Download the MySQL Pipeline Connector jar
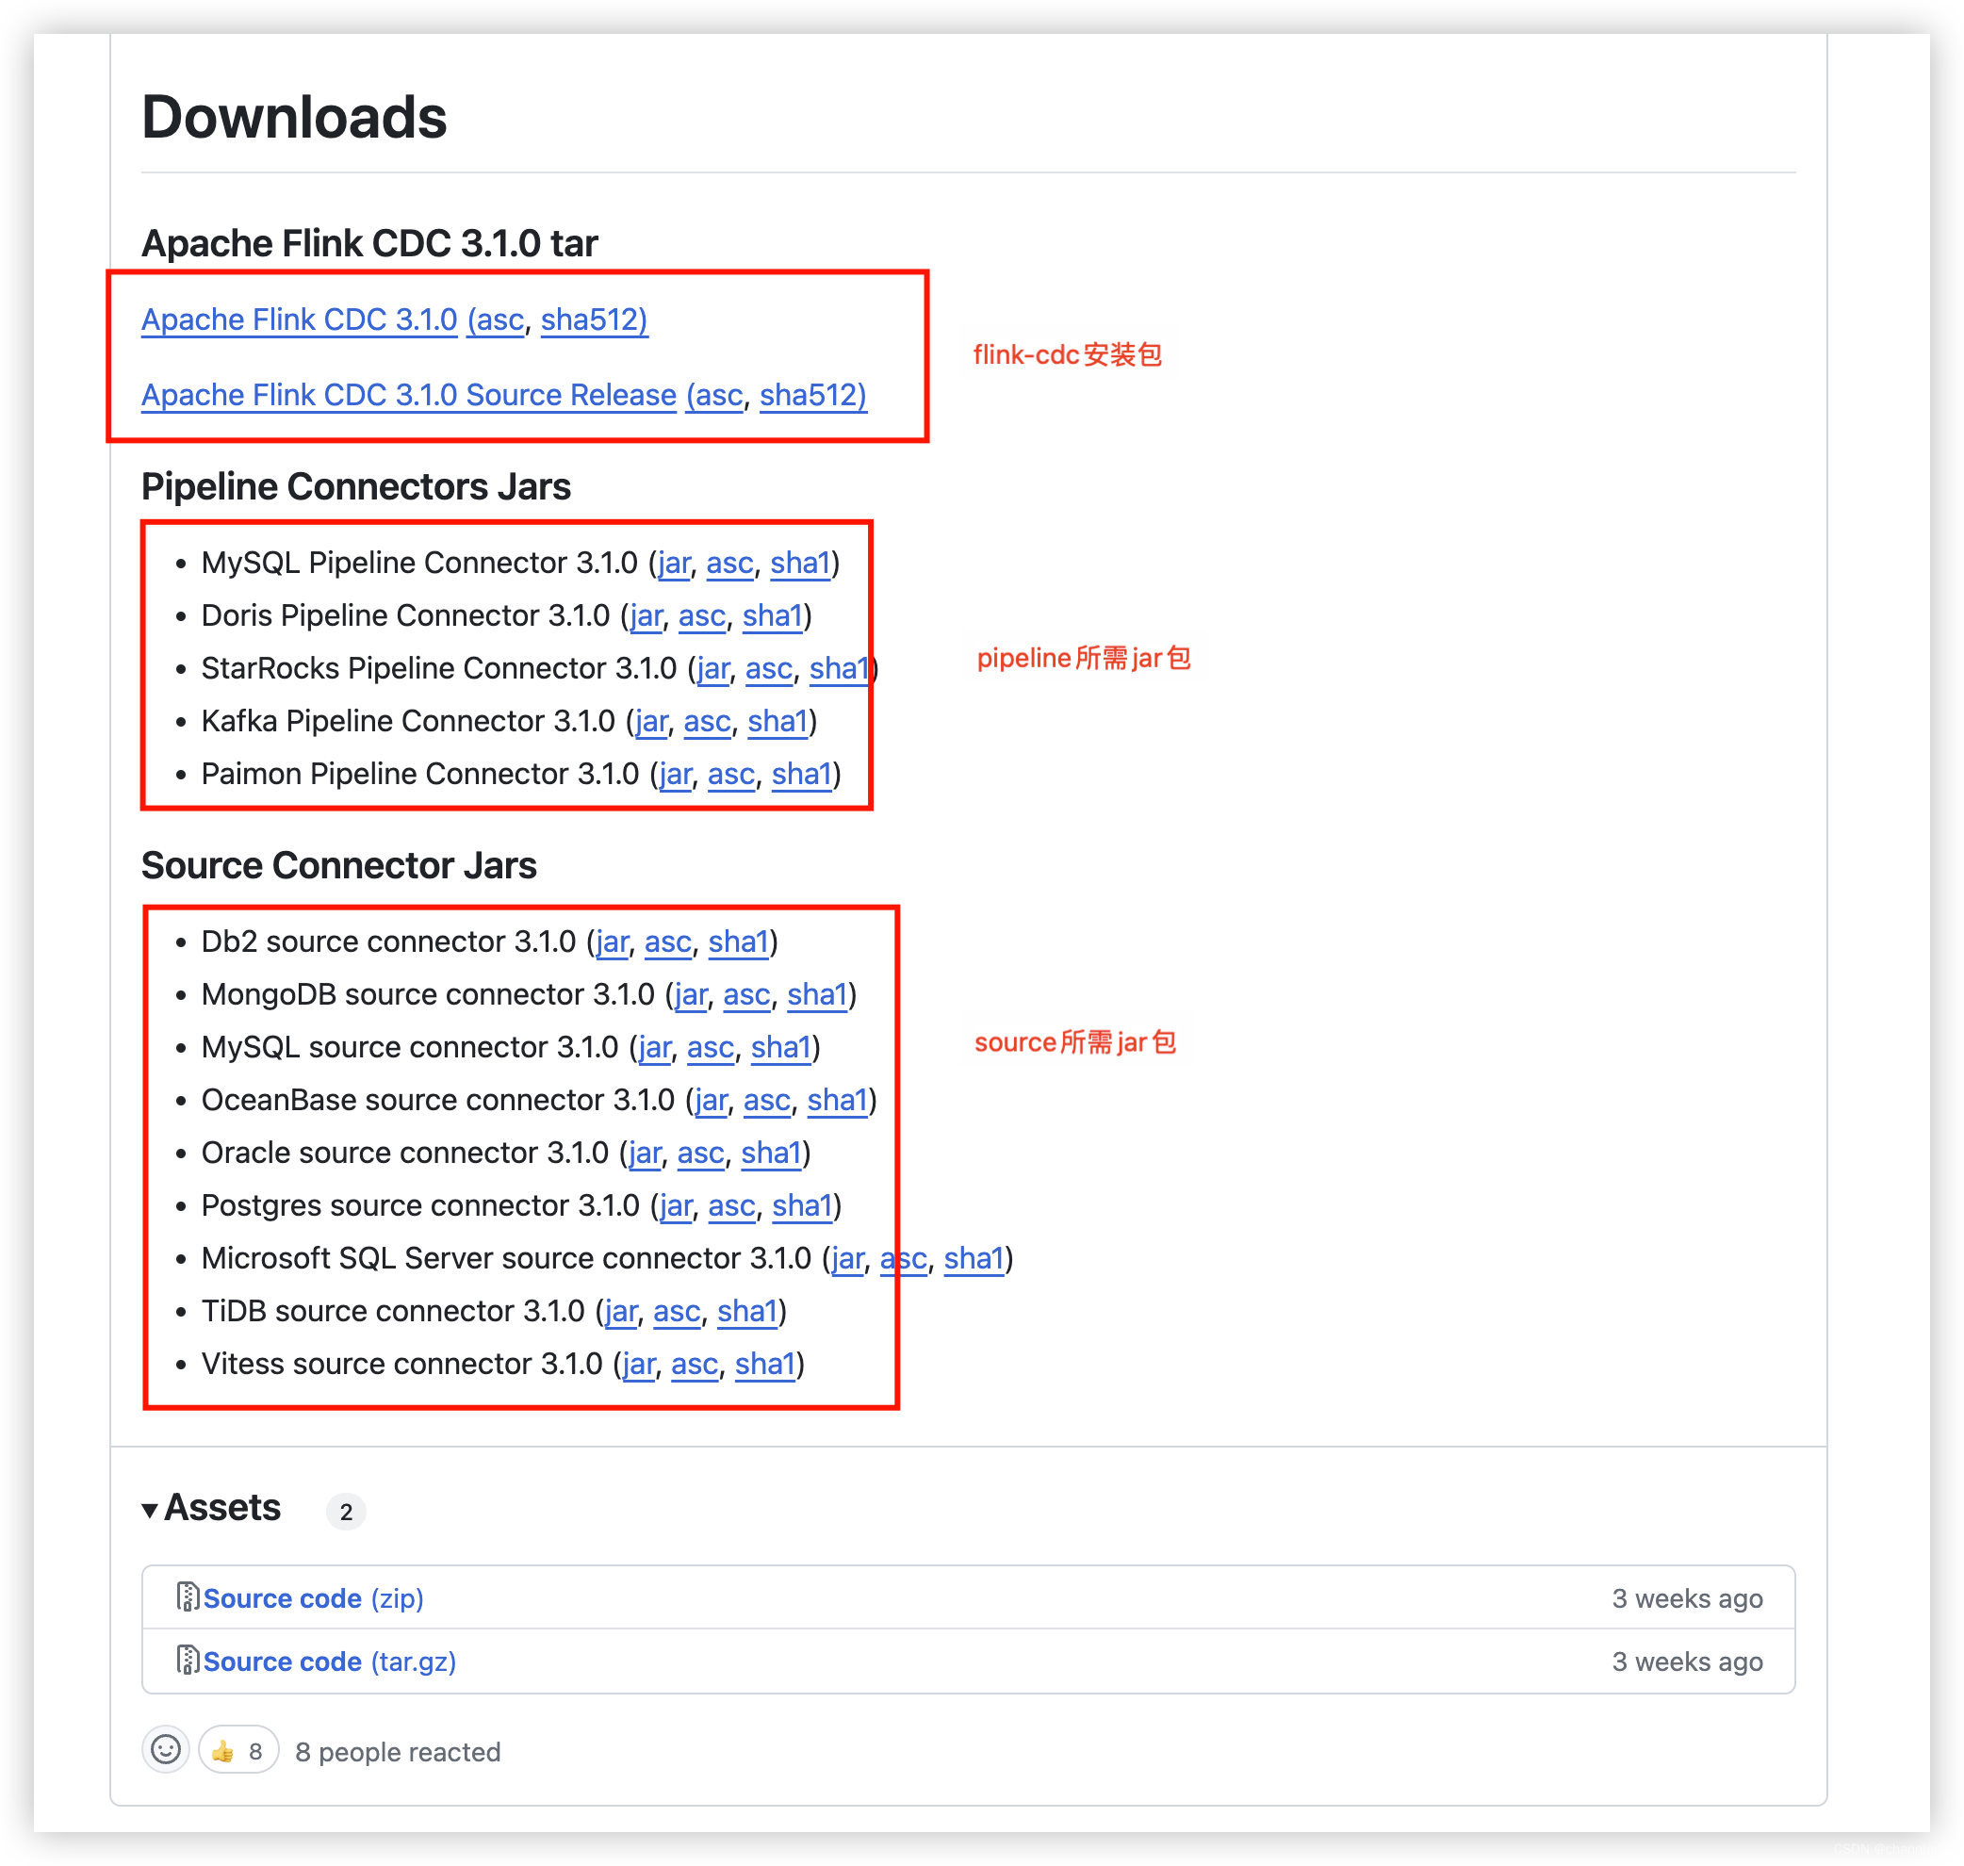 click(x=672, y=562)
